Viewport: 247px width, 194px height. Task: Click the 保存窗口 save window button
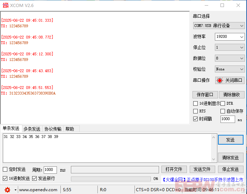click(x=205, y=95)
